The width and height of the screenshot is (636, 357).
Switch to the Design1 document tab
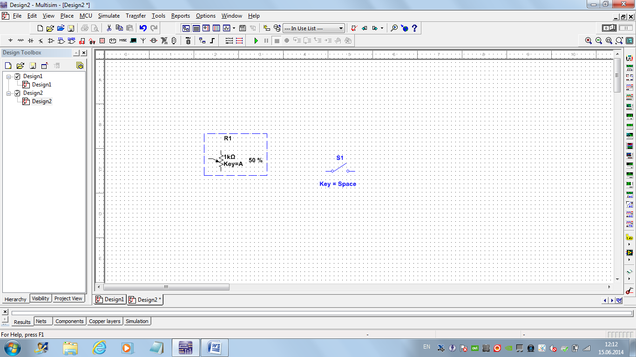click(x=110, y=299)
